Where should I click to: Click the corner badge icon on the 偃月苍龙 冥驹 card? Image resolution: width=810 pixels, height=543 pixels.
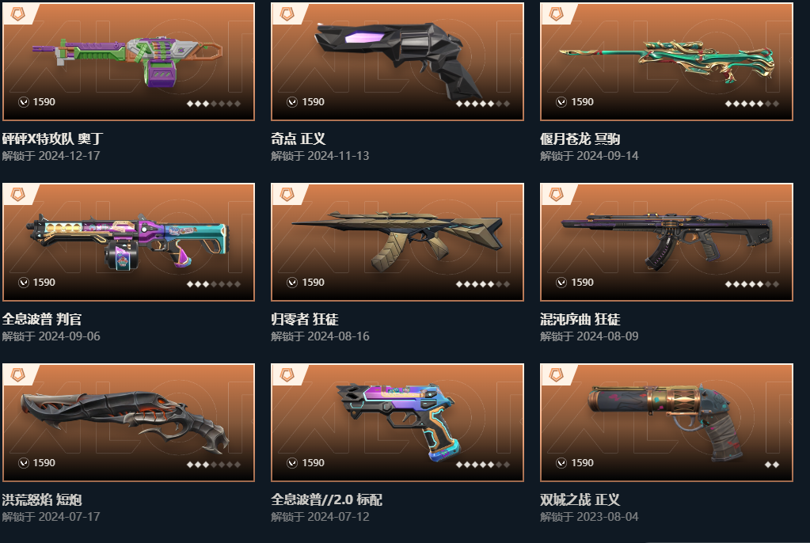click(557, 14)
